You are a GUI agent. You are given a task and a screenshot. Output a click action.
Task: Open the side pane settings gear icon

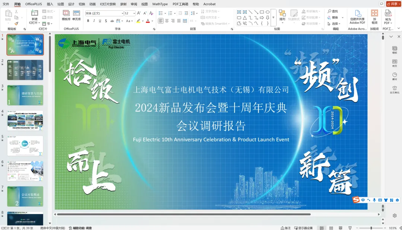(395, 216)
